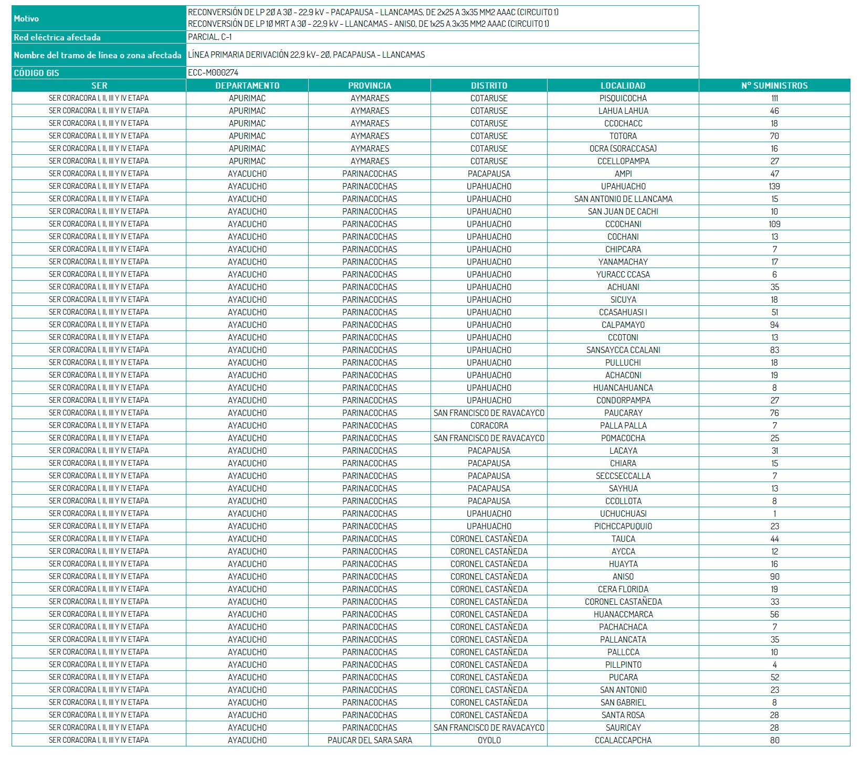The image size is (861, 759).
Task: Click the YURACC CCASA cell
Action: point(623,274)
